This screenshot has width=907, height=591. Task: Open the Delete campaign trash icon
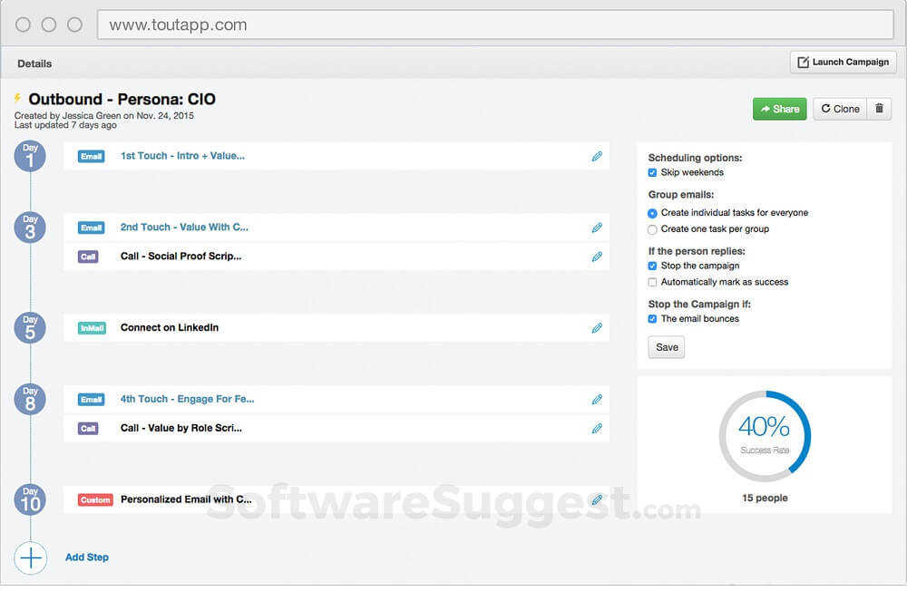(878, 108)
